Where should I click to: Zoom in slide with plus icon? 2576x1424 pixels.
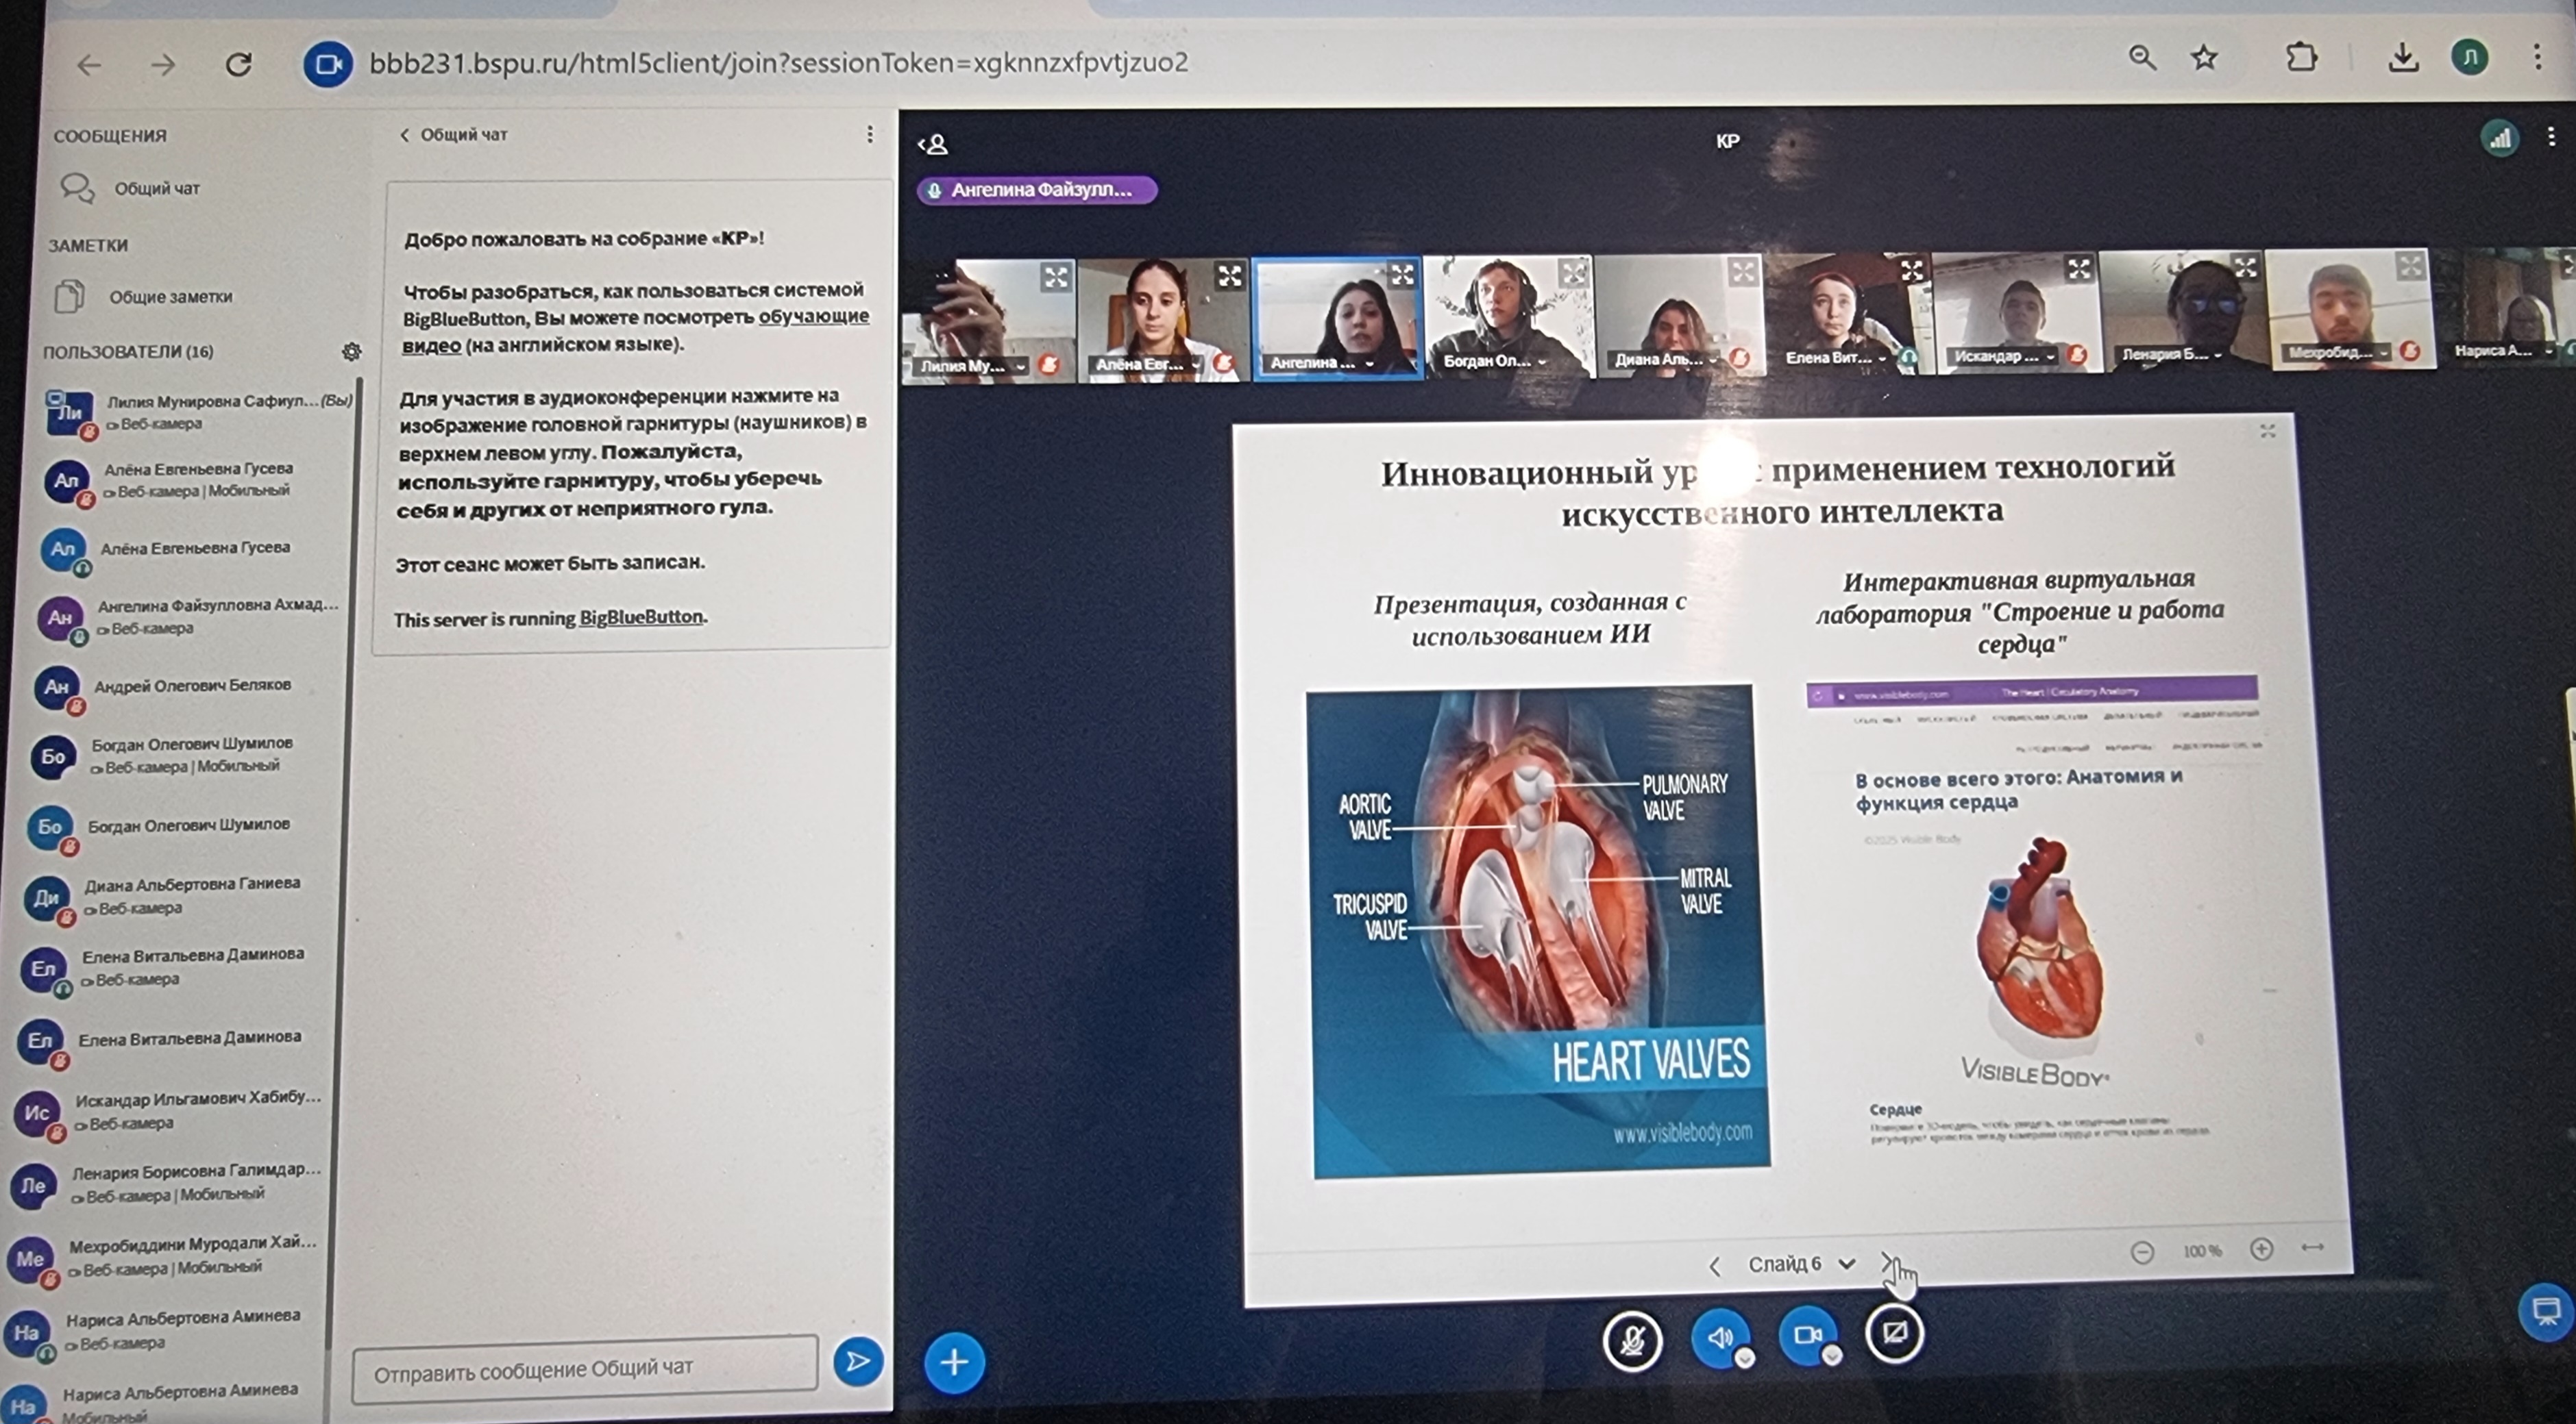2261,1249
